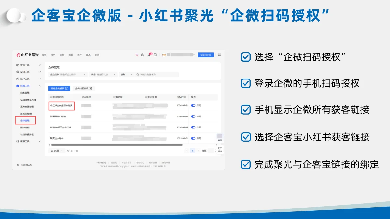Go to the 概览 top nav tab

point(44,55)
